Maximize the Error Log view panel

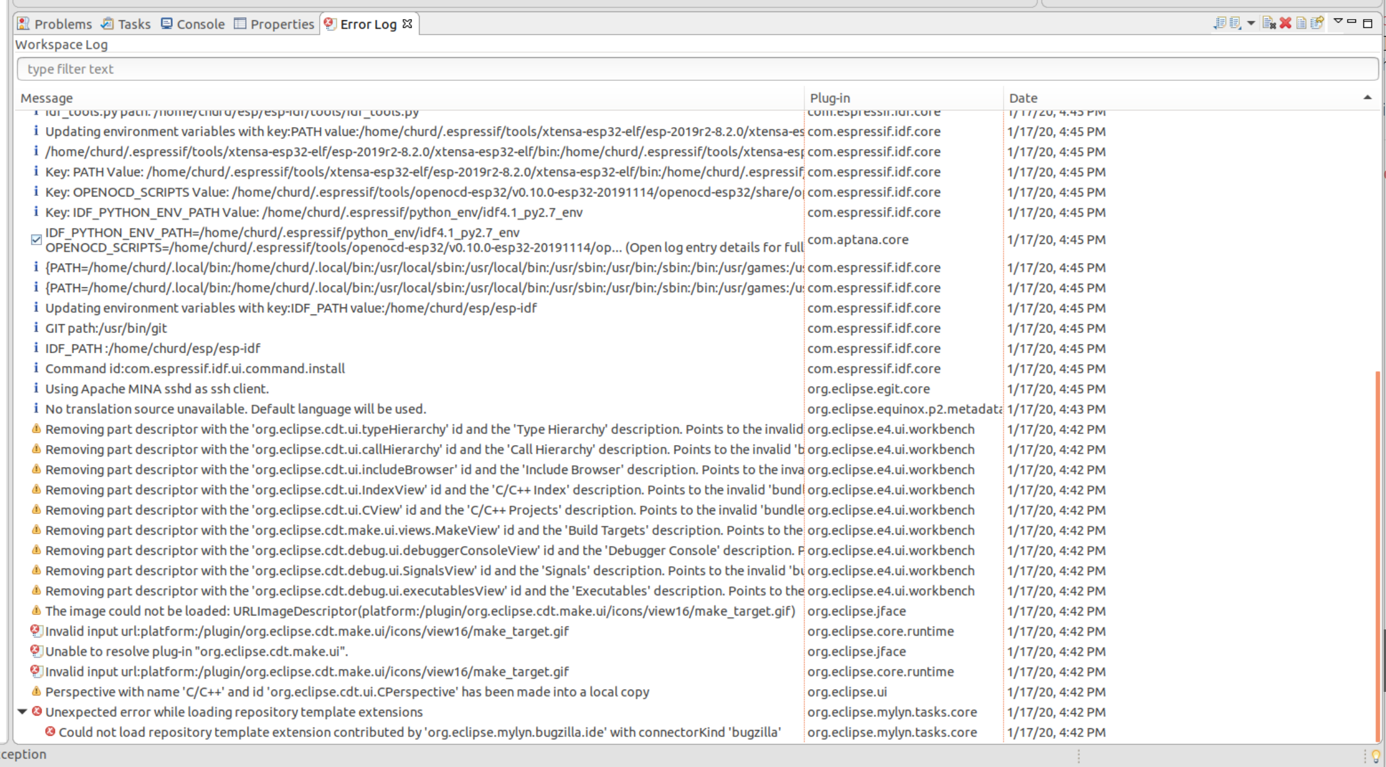click(x=1368, y=23)
